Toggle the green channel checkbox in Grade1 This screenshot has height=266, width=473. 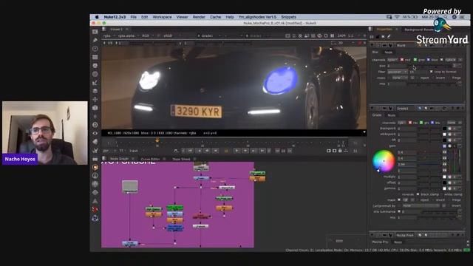tap(421, 123)
